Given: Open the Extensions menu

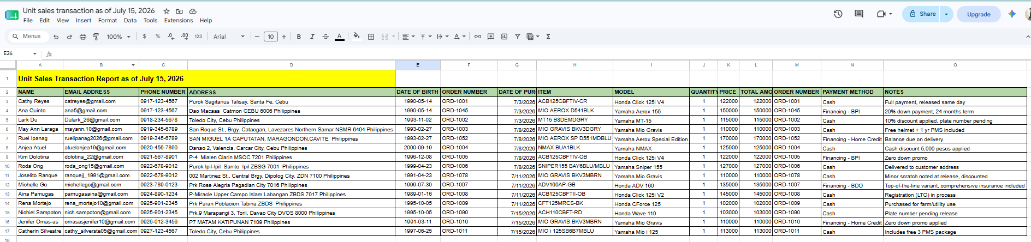Looking at the screenshot, I should click(x=179, y=20).
